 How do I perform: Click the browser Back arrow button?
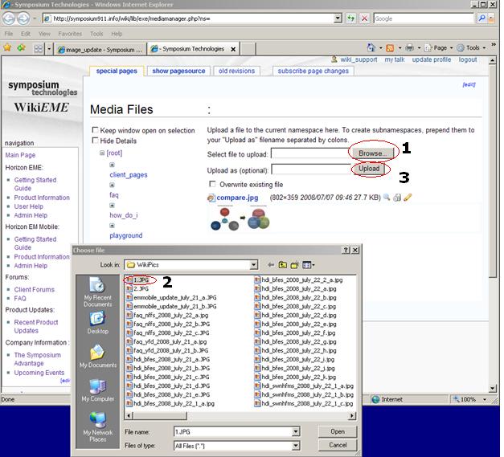click(x=9, y=18)
